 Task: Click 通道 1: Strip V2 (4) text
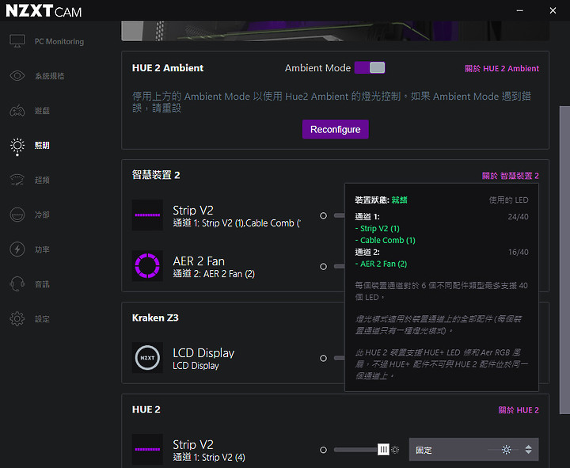[x=209, y=457]
